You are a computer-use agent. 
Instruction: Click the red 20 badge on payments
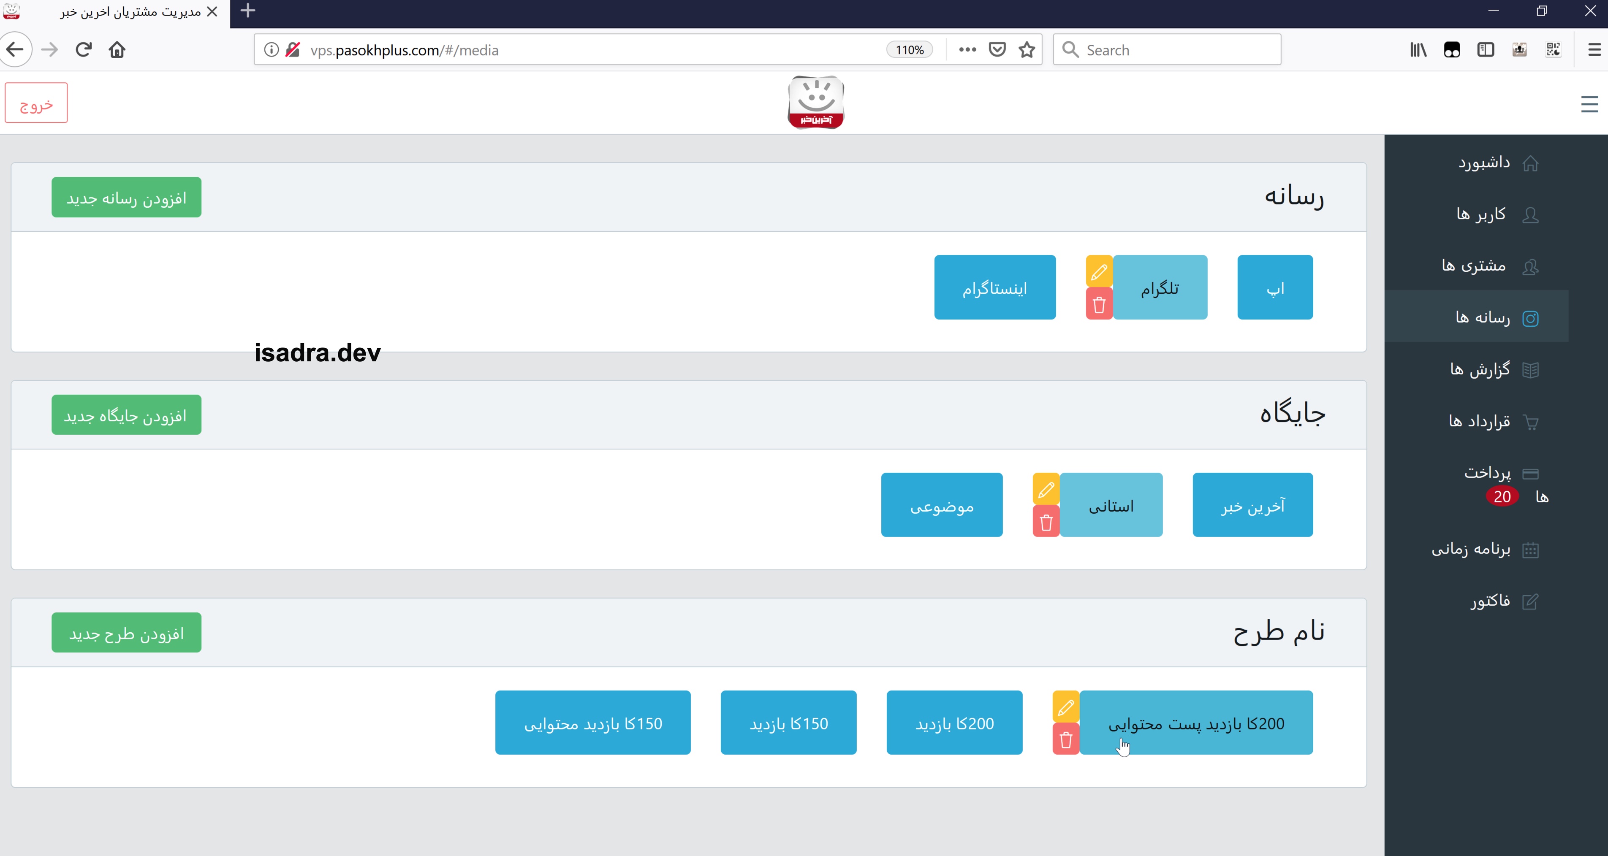[x=1502, y=497]
